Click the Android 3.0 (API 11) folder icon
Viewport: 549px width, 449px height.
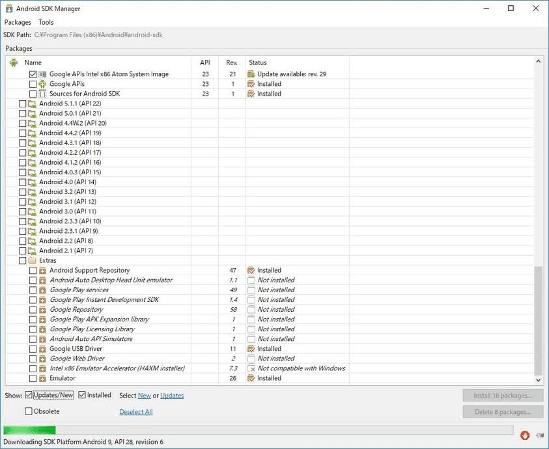[32, 211]
